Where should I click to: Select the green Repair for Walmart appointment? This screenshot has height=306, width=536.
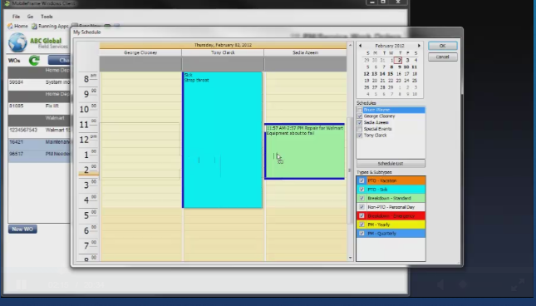click(x=305, y=151)
